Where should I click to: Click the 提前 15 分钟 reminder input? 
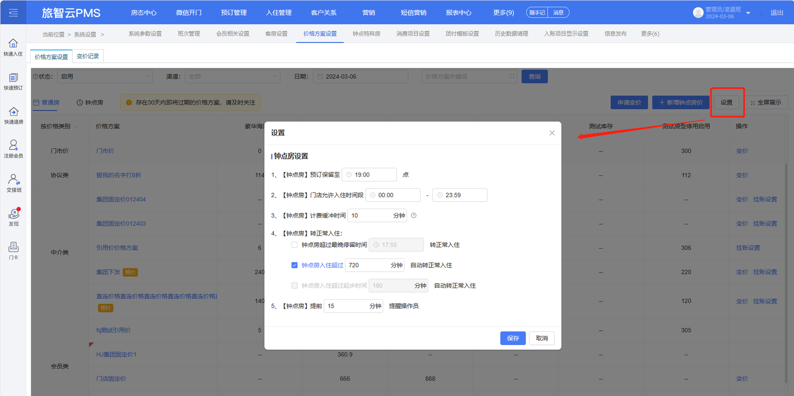click(x=353, y=306)
